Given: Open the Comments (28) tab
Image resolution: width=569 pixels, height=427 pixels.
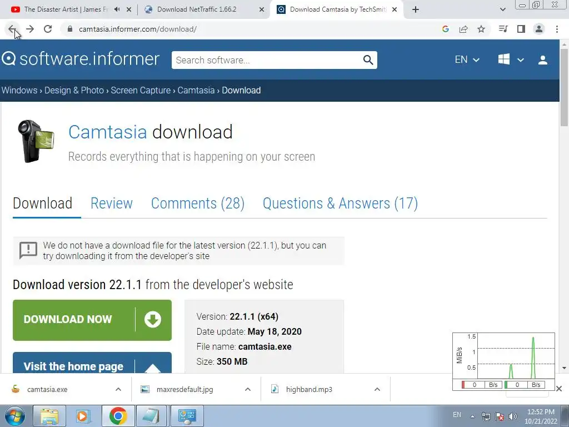Looking at the screenshot, I should click(198, 203).
